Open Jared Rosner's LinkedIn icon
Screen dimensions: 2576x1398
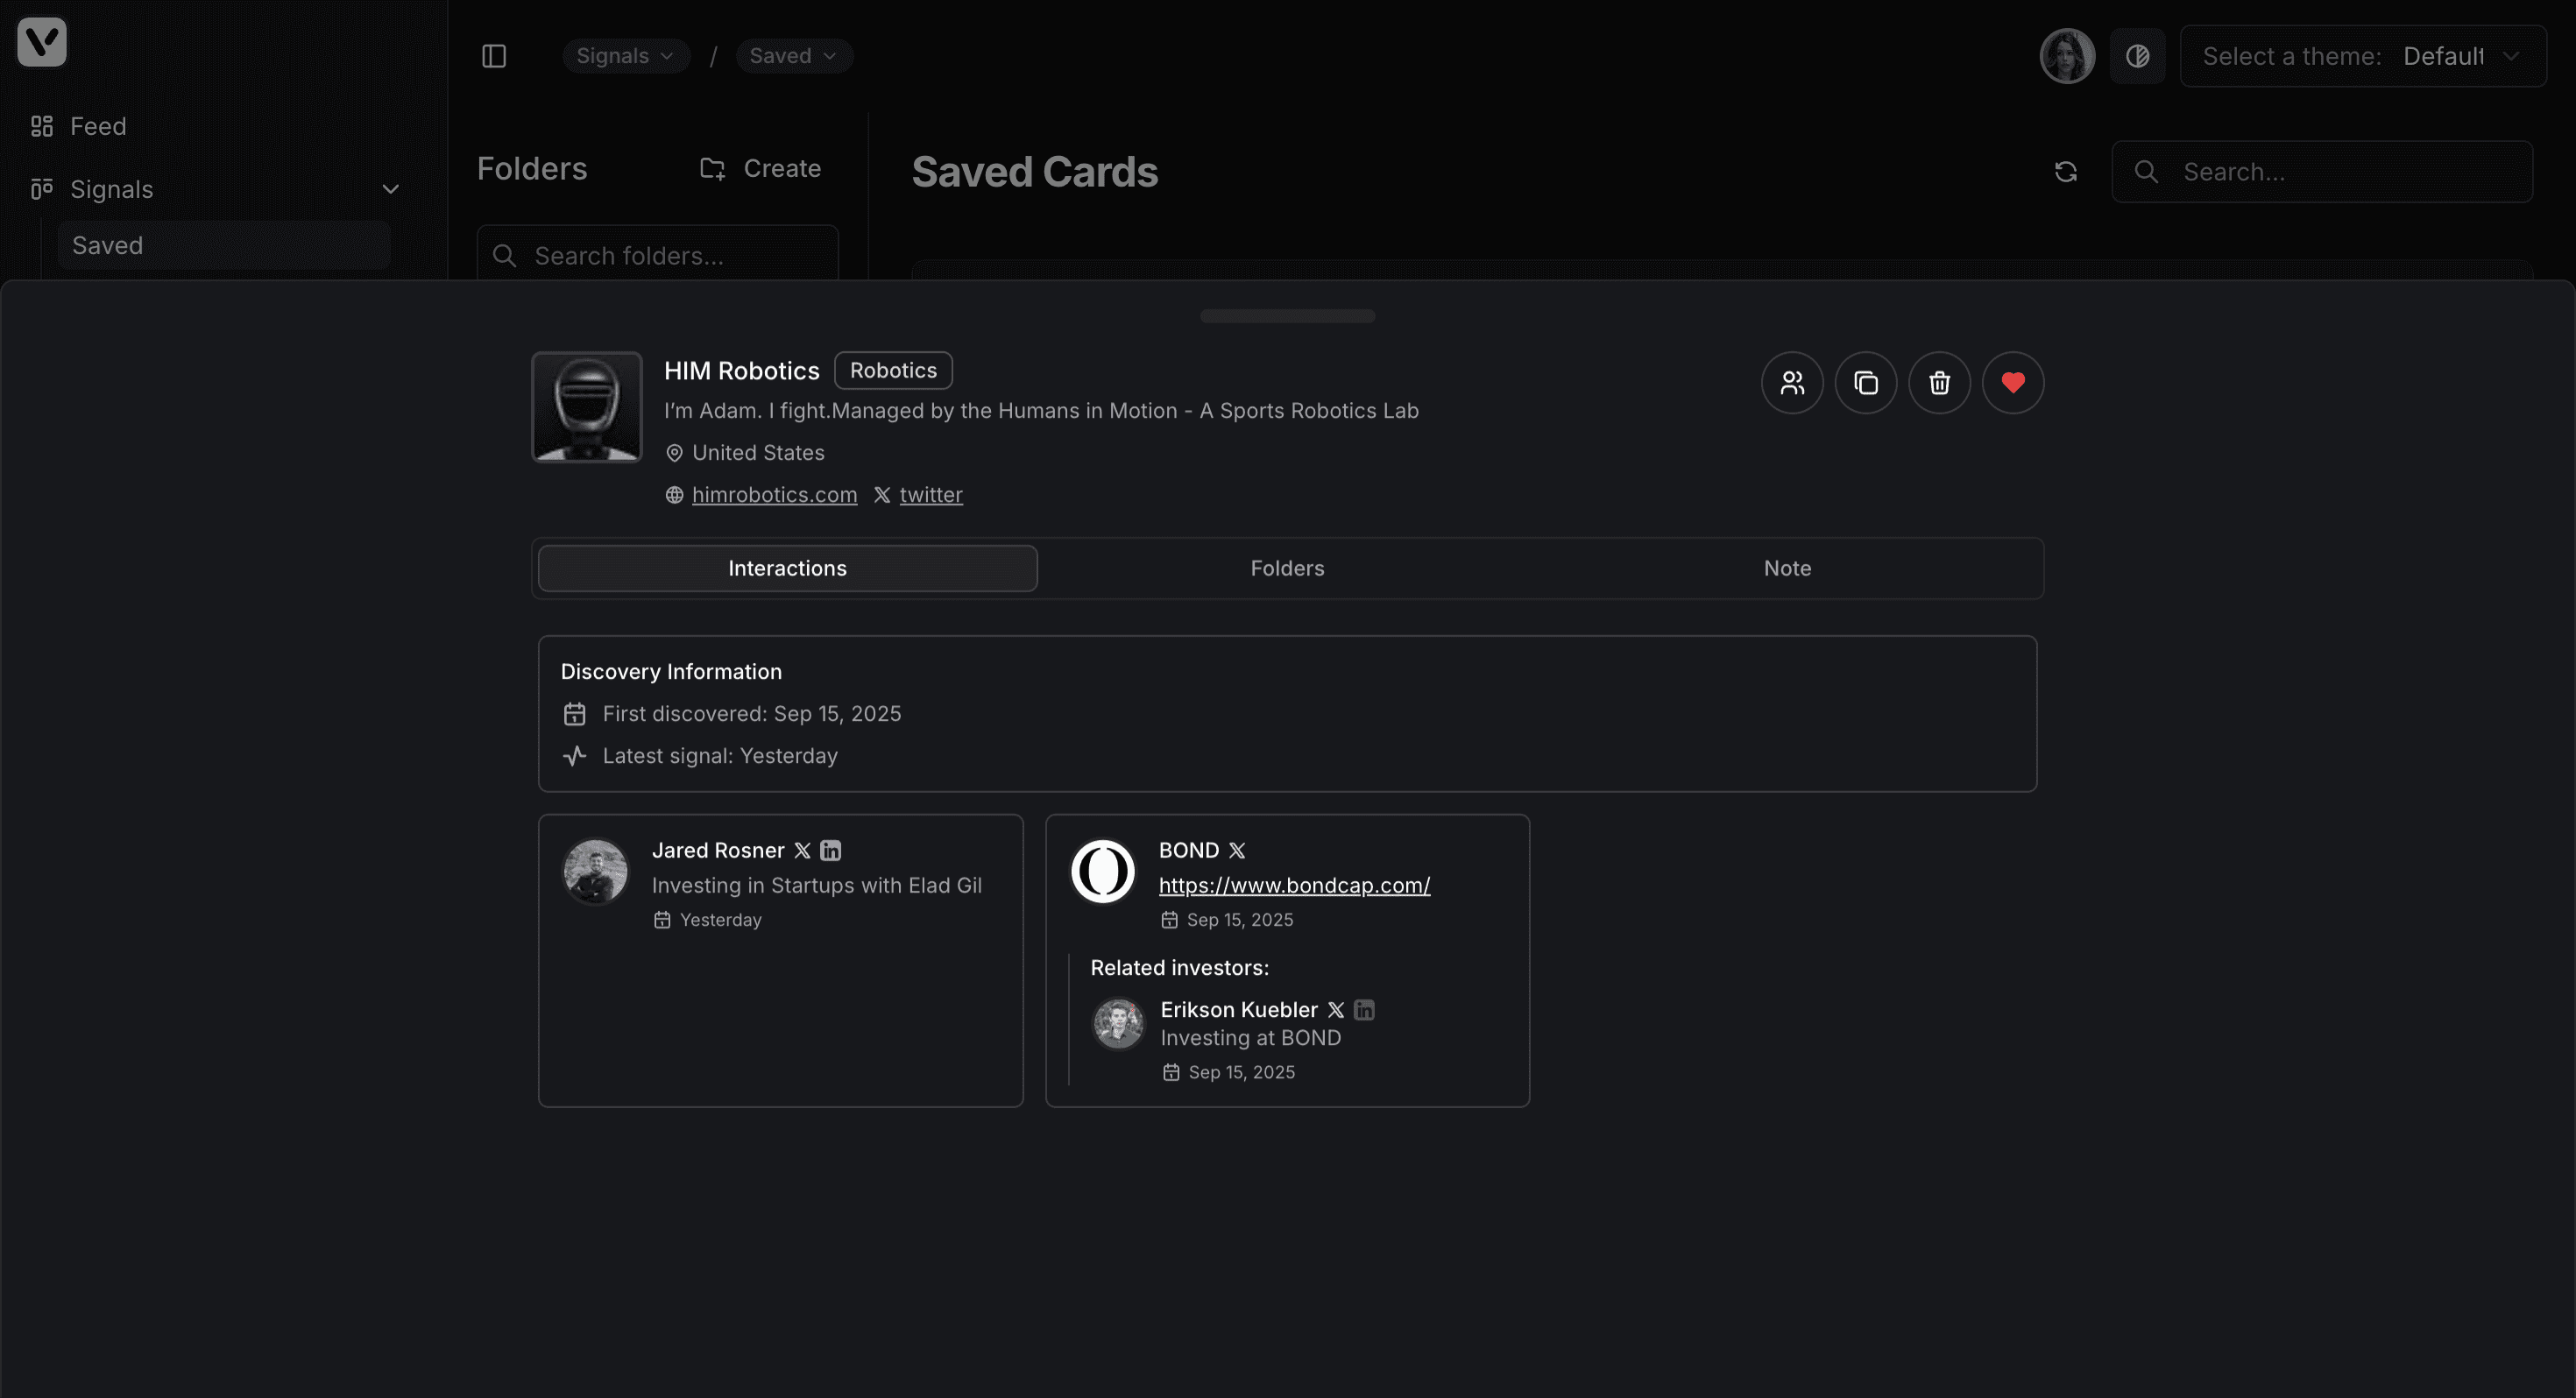[x=830, y=850]
